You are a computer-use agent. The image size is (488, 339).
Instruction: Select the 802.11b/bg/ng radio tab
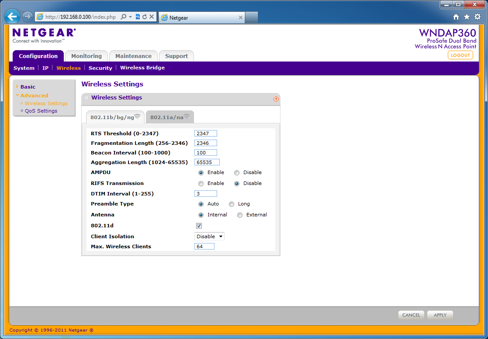click(x=115, y=117)
